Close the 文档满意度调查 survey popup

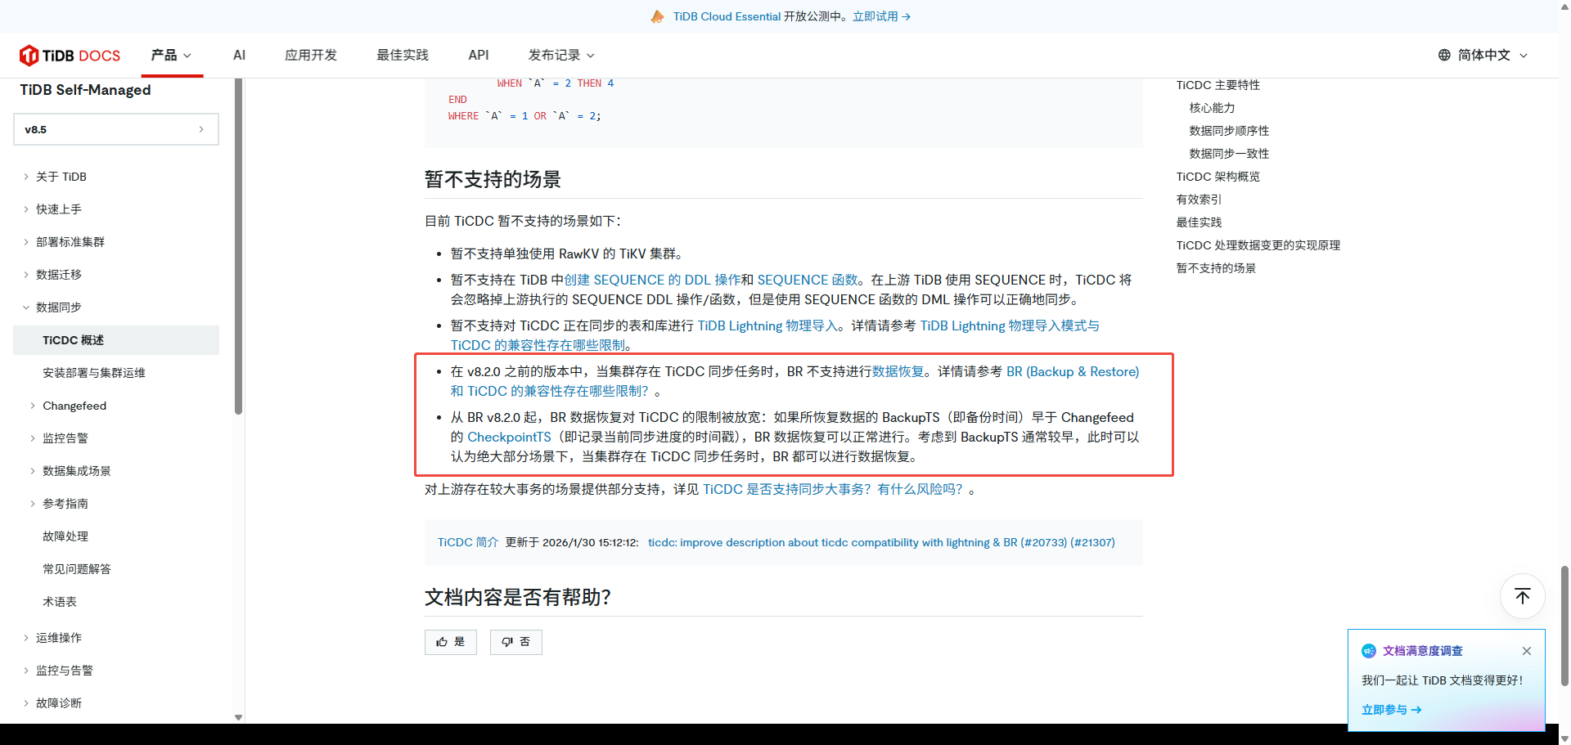1526,651
